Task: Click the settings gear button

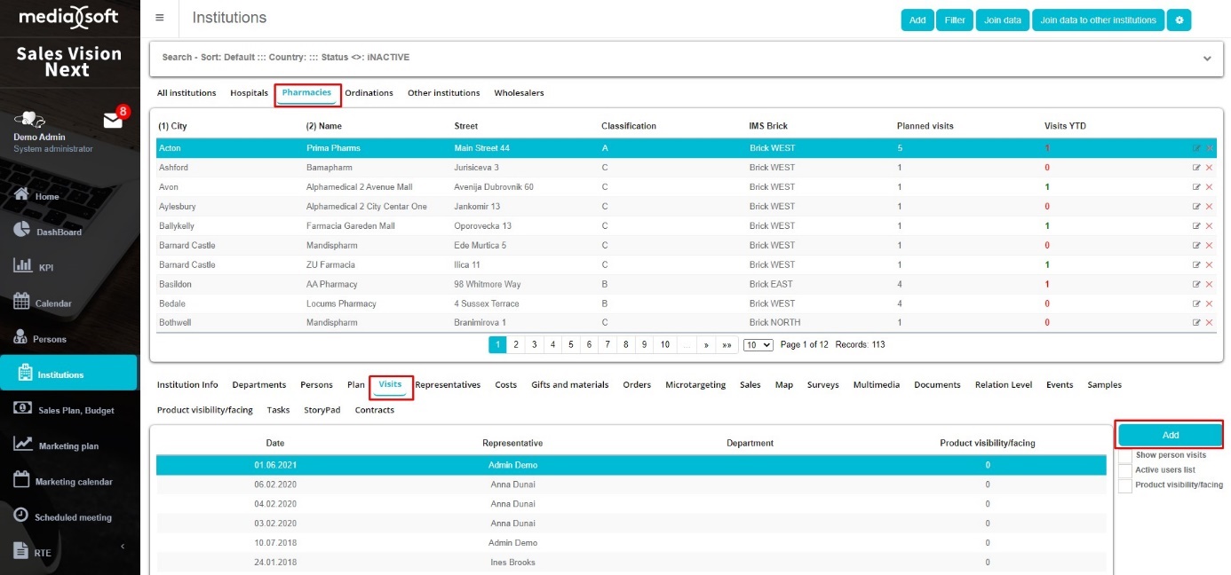Action: click(x=1179, y=20)
